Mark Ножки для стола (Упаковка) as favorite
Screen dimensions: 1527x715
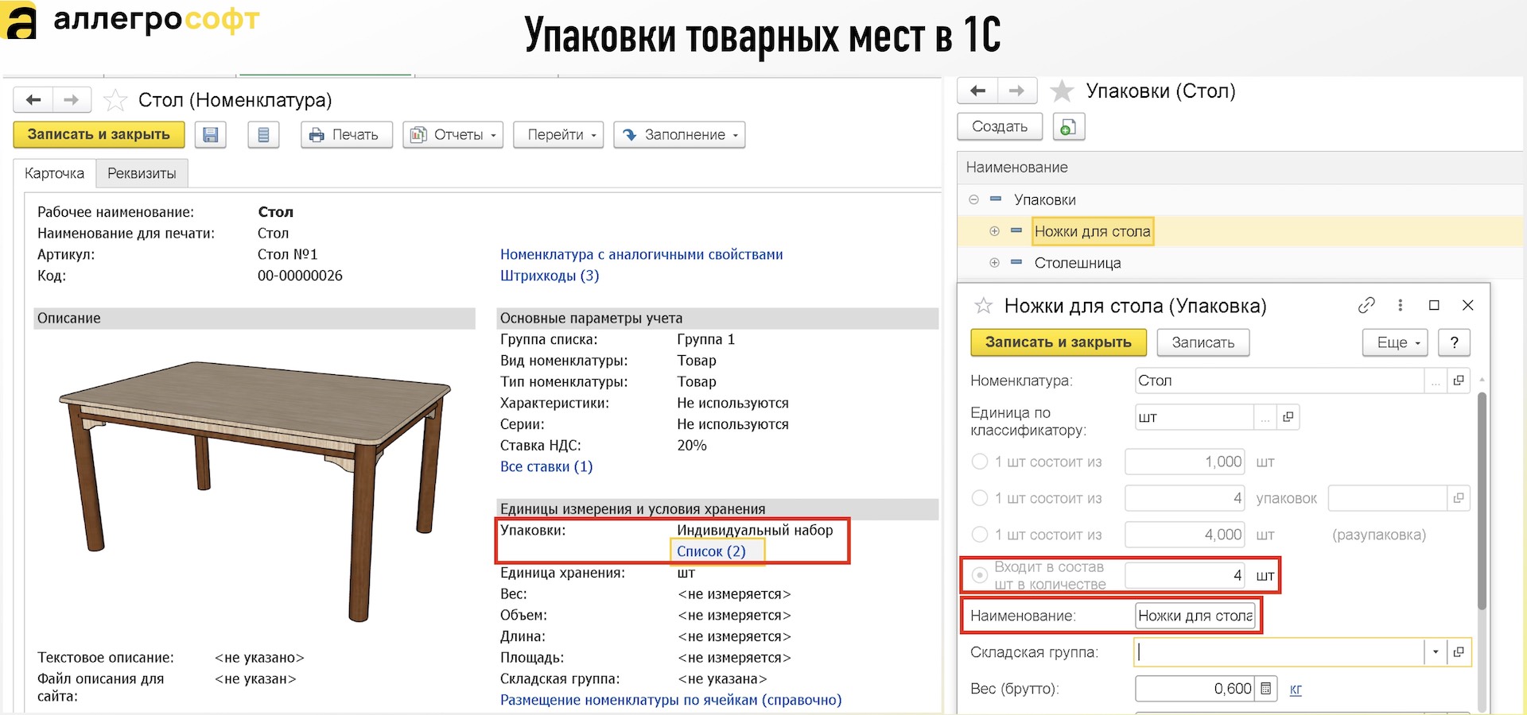[984, 306]
